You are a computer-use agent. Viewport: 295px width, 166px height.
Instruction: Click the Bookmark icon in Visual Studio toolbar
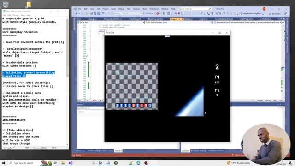click(224, 13)
